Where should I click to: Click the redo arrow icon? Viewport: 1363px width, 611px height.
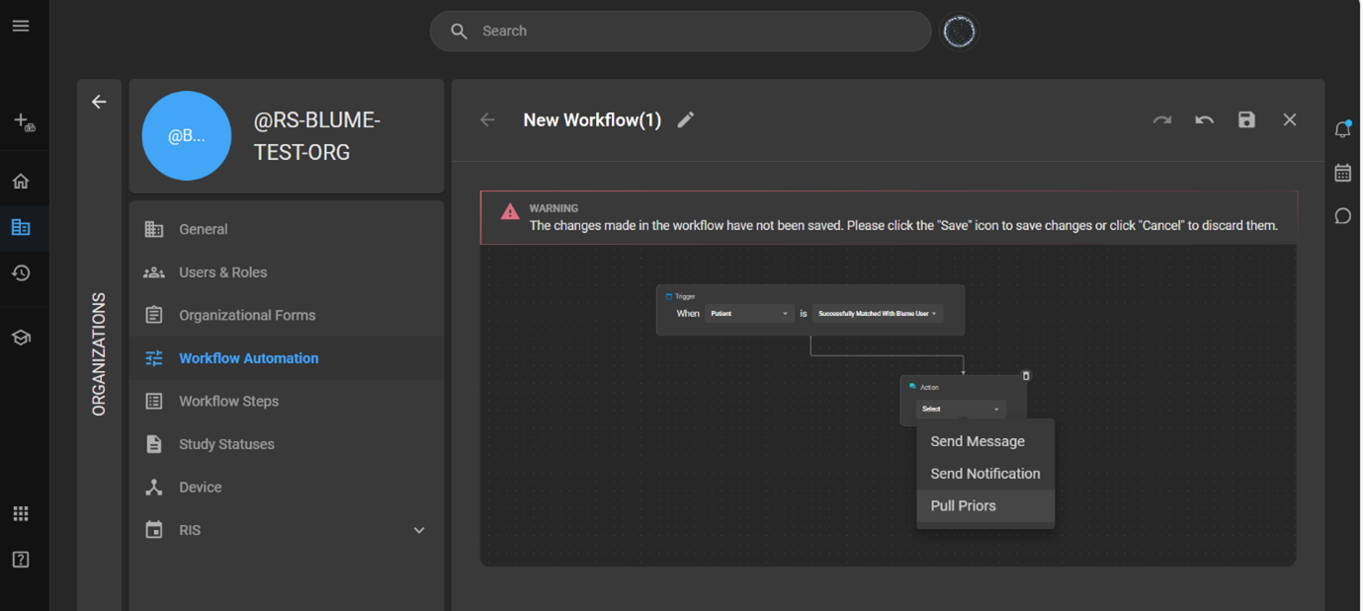coord(1161,119)
